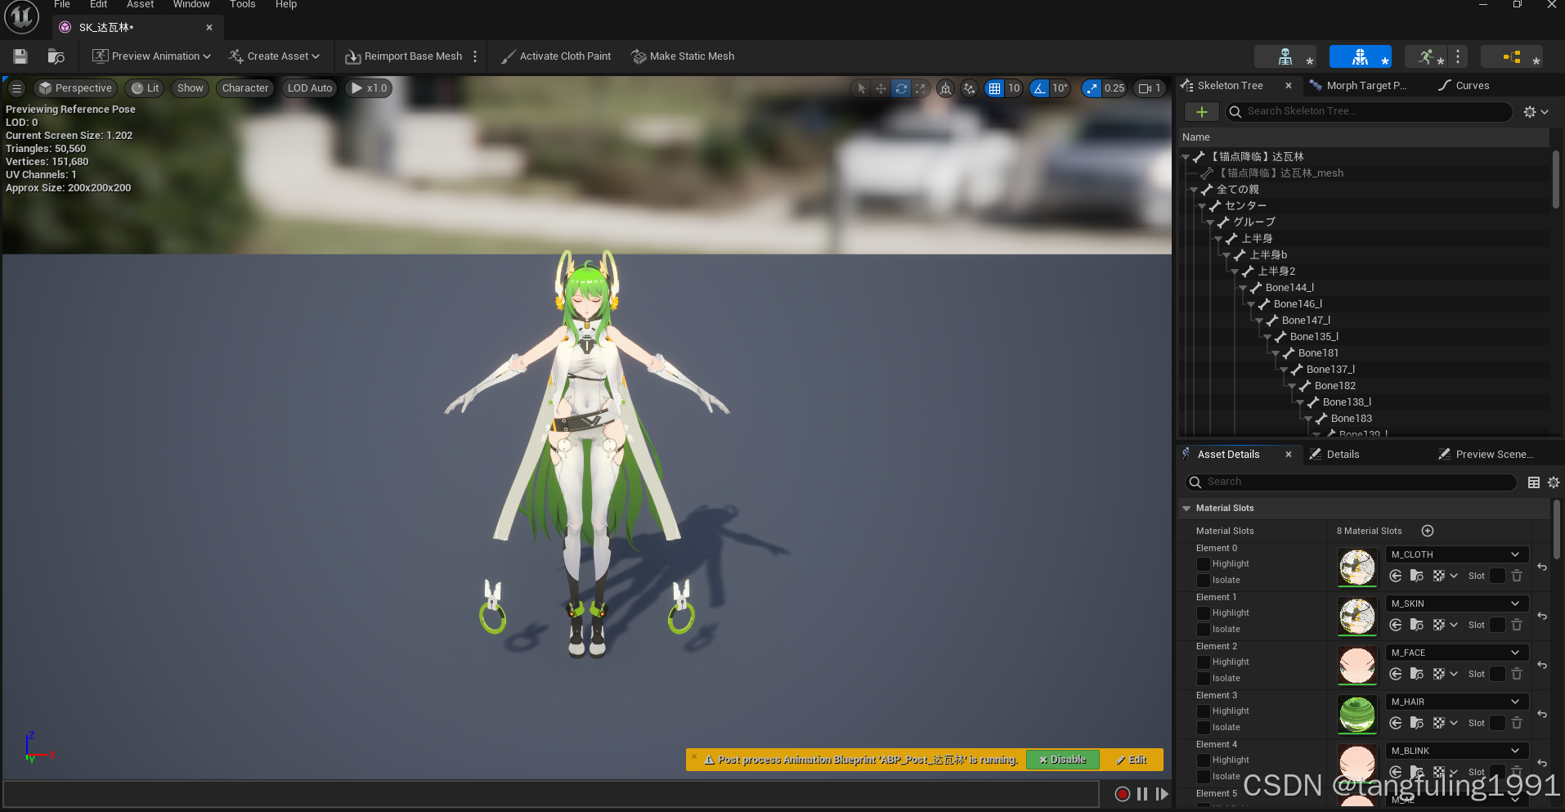The width and height of the screenshot is (1565, 812).
Task: Reset Element 0 material to default
Action: pyautogui.click(x=1542, y=567)
